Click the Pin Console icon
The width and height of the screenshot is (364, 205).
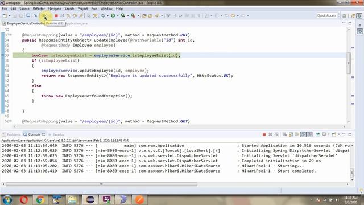coord(317,134)
